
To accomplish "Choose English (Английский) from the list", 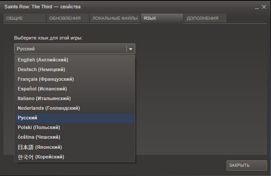I will pyautogui.click(x=43, y=60).
